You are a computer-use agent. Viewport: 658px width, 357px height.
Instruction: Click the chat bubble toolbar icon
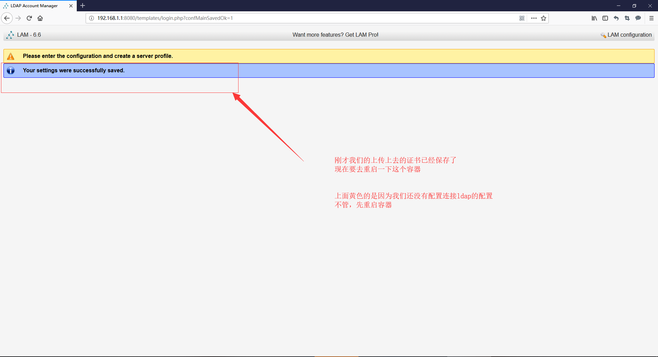click(x=638, y=18)
